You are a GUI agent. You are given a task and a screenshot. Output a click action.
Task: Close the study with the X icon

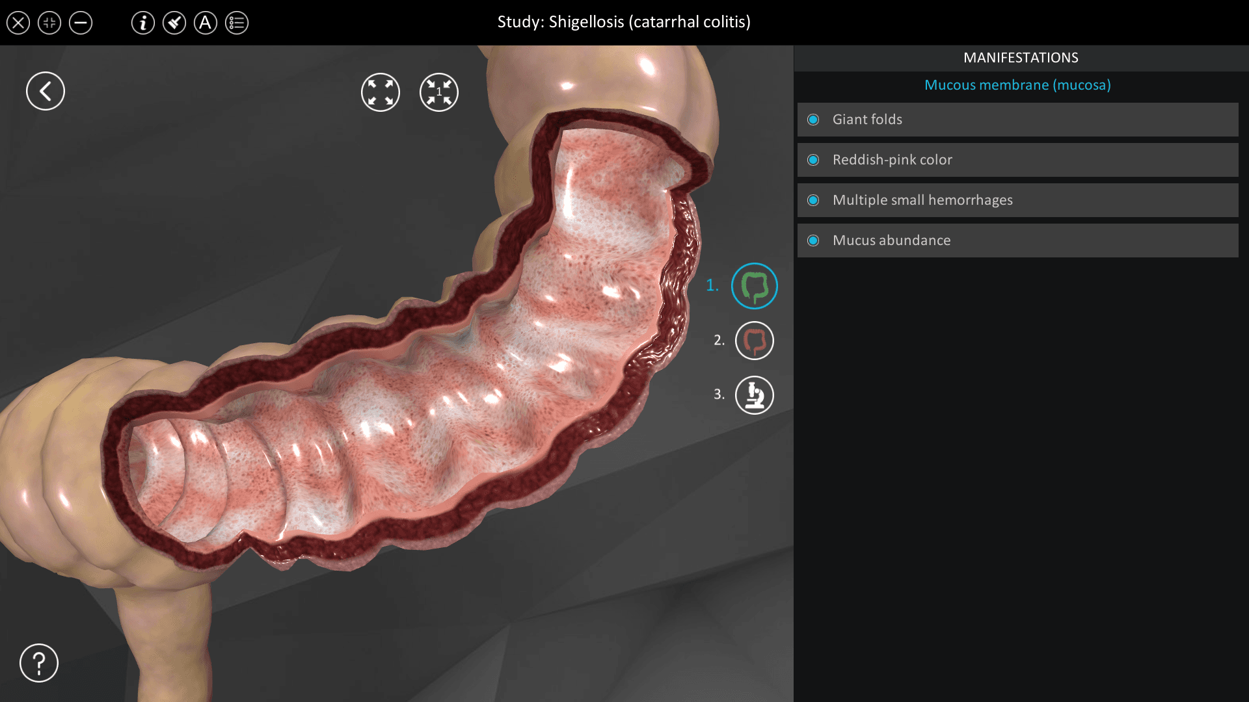click(x=18, y=23)
